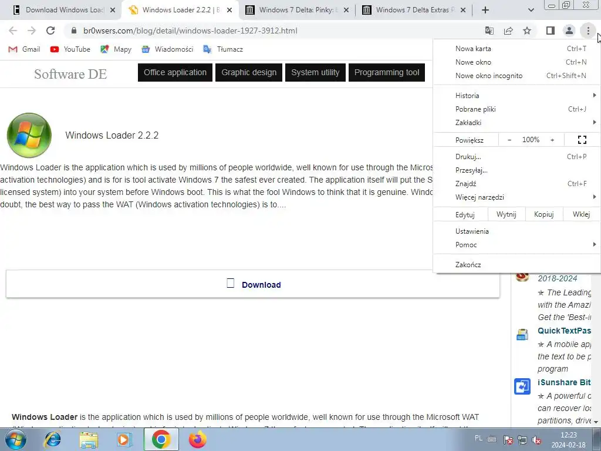Open a new tab with the plus button
This screenshot has width=601, height=451.
click(x=485, y=10)
